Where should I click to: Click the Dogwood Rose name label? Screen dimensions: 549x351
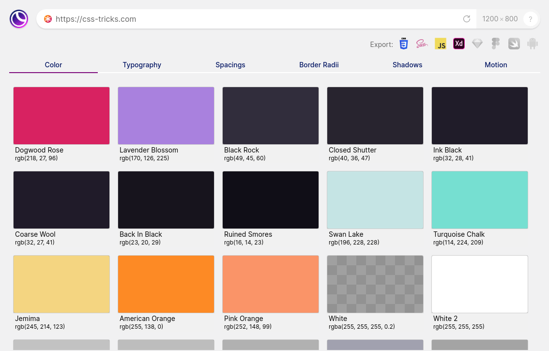(39, 150)
